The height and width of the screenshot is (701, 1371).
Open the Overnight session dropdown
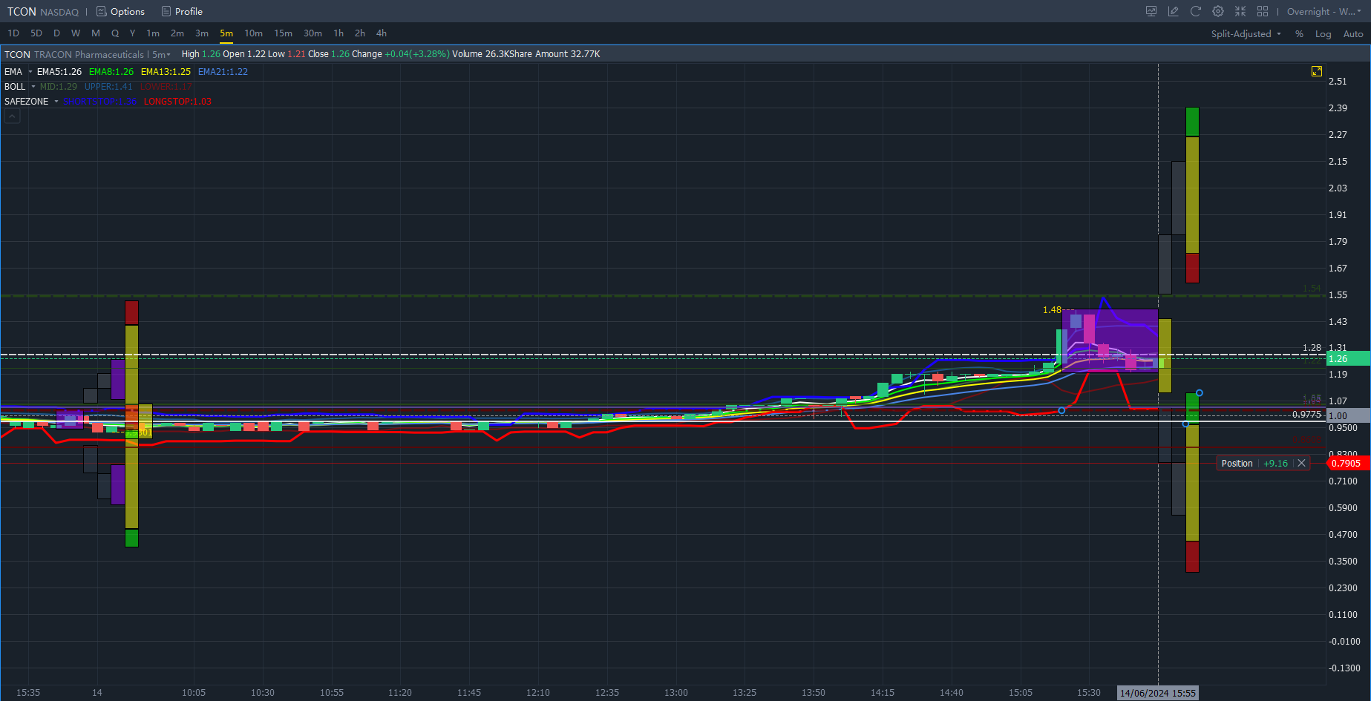click(1323, 12)
